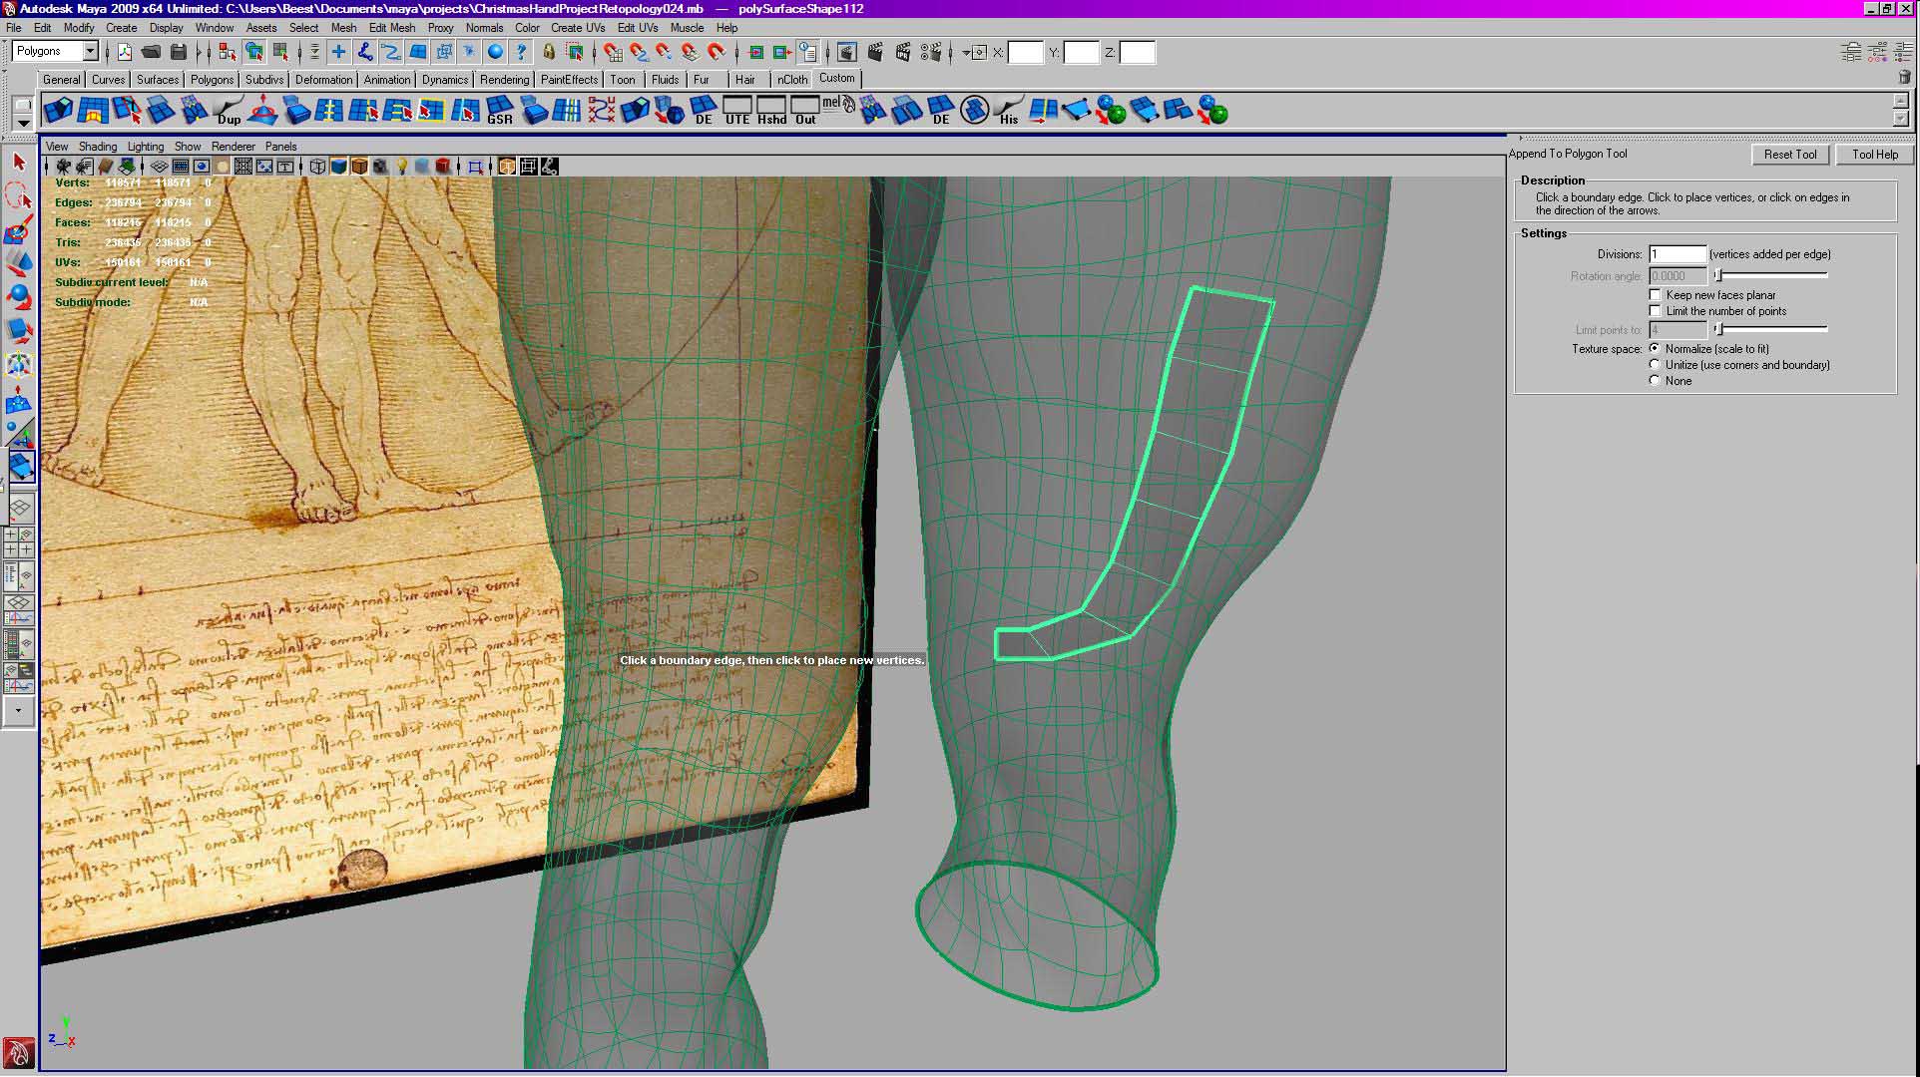
Task: Click the lock selection padlock icon
Action: pos(548,52)
